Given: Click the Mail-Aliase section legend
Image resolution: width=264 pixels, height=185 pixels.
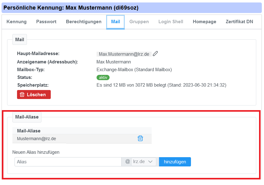Looking at the screenshot, I should 27,117.
